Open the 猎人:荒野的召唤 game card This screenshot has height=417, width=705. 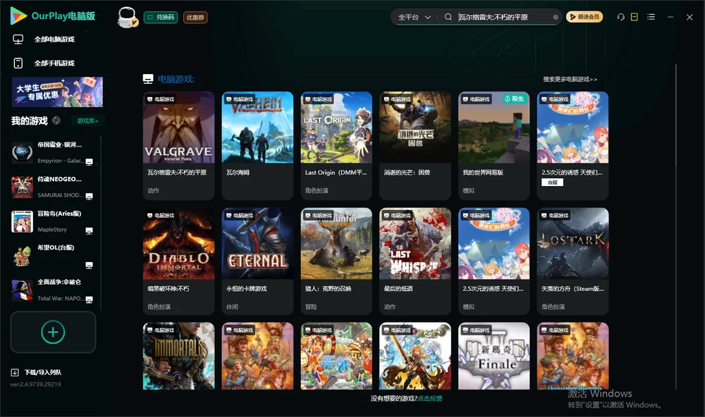point(336,261)
